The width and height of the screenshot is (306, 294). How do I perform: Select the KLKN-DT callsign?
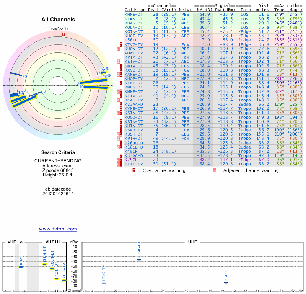[x=133, y=19]
